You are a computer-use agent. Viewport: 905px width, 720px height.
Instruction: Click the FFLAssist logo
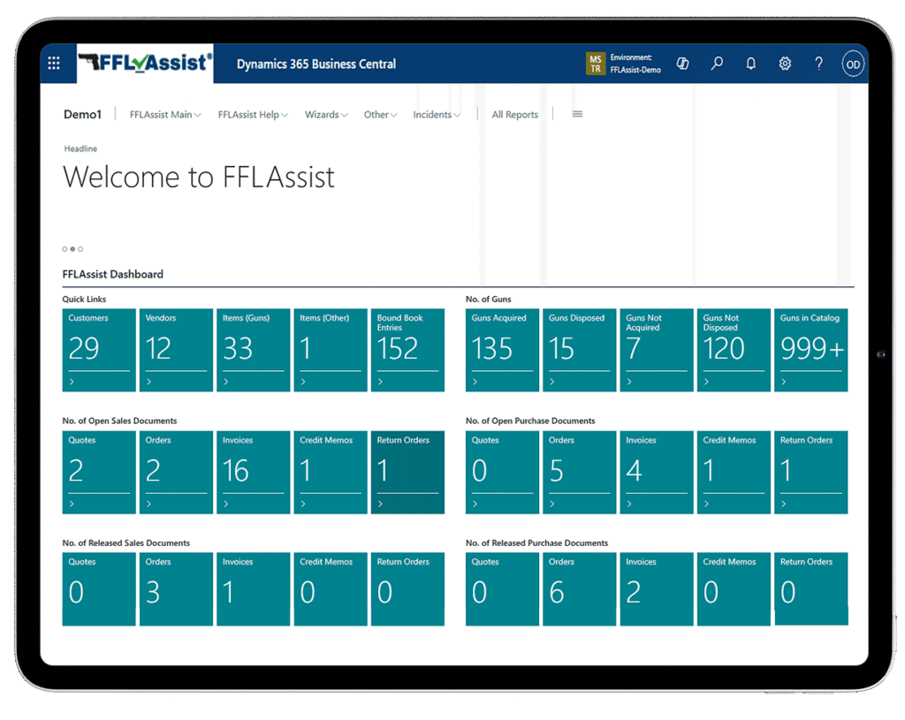click(145, 63)
